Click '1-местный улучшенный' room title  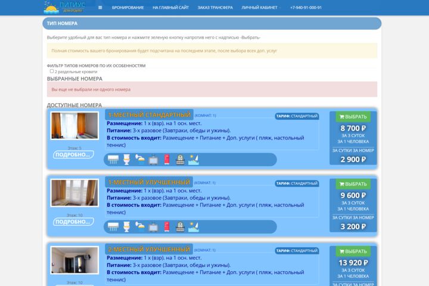tap(149, 182)
